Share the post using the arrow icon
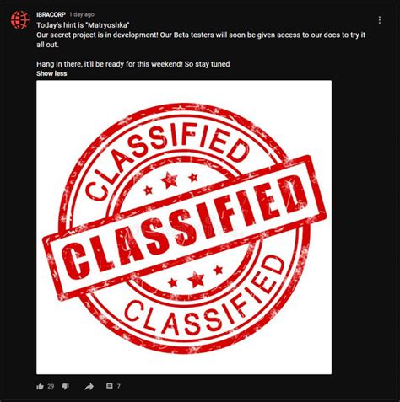This screenshot has height=402, width=400. pos(89,387)
